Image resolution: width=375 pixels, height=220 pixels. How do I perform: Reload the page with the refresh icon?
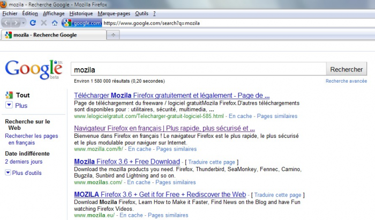(x=33, y=23)
